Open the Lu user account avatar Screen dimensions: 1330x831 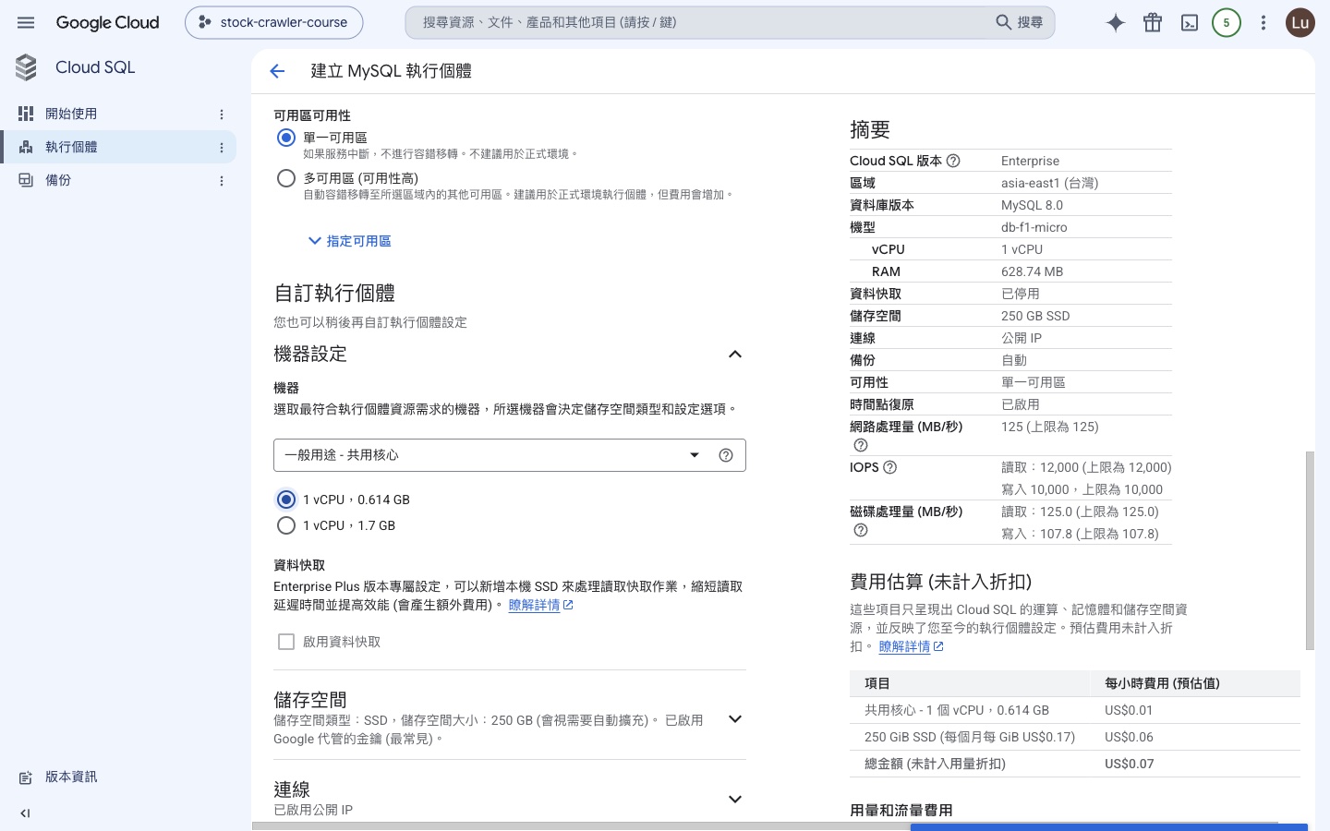pyautogui.click(x=1300, y=23)
